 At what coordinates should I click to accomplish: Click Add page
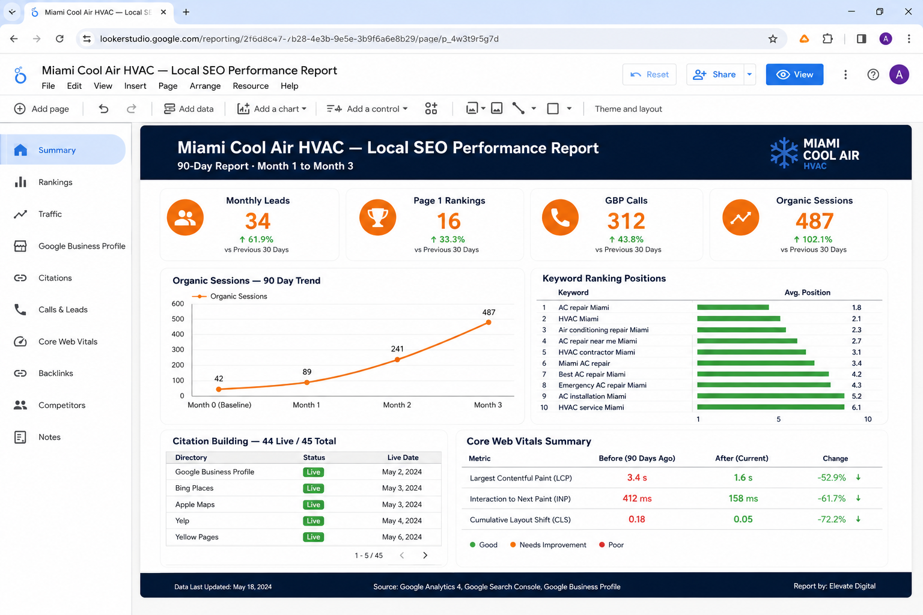click(x=41, y=109)
